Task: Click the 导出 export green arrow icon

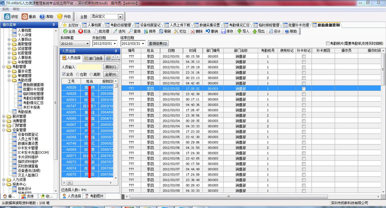Action: click(x=255, y=31)
